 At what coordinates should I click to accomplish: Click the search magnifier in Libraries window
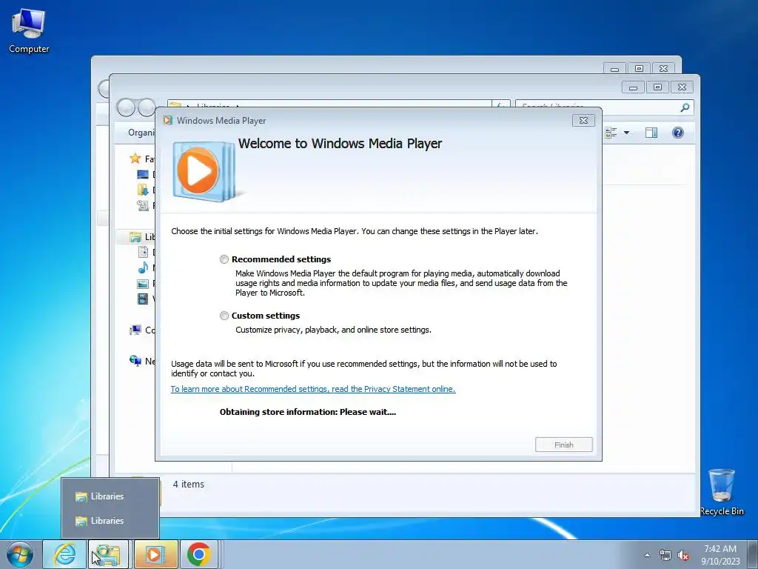point(685,107)
